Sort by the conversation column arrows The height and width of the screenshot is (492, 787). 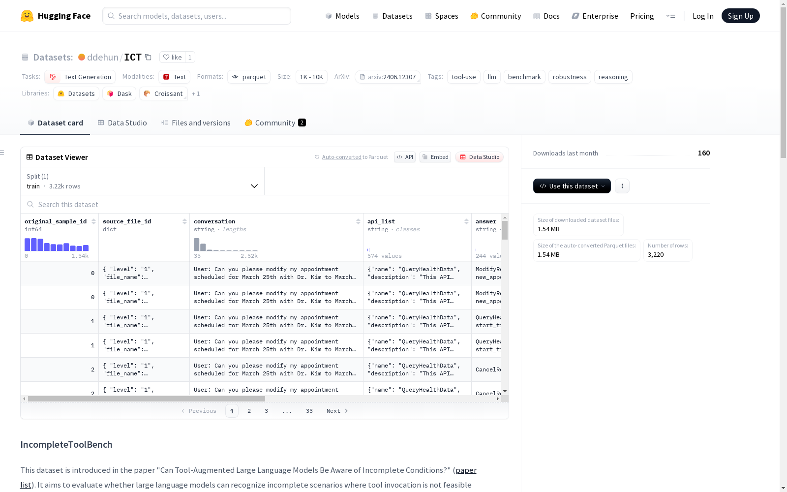(358, 221)
